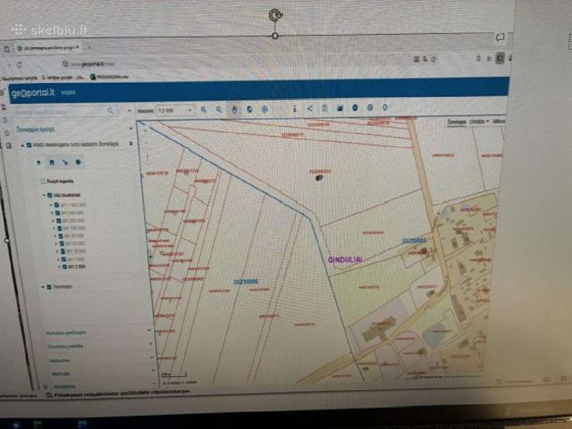This screenshot has width=572, height=429.
Task: Open the Ortofoto basemap dropdown
Action: pos(480,122)
